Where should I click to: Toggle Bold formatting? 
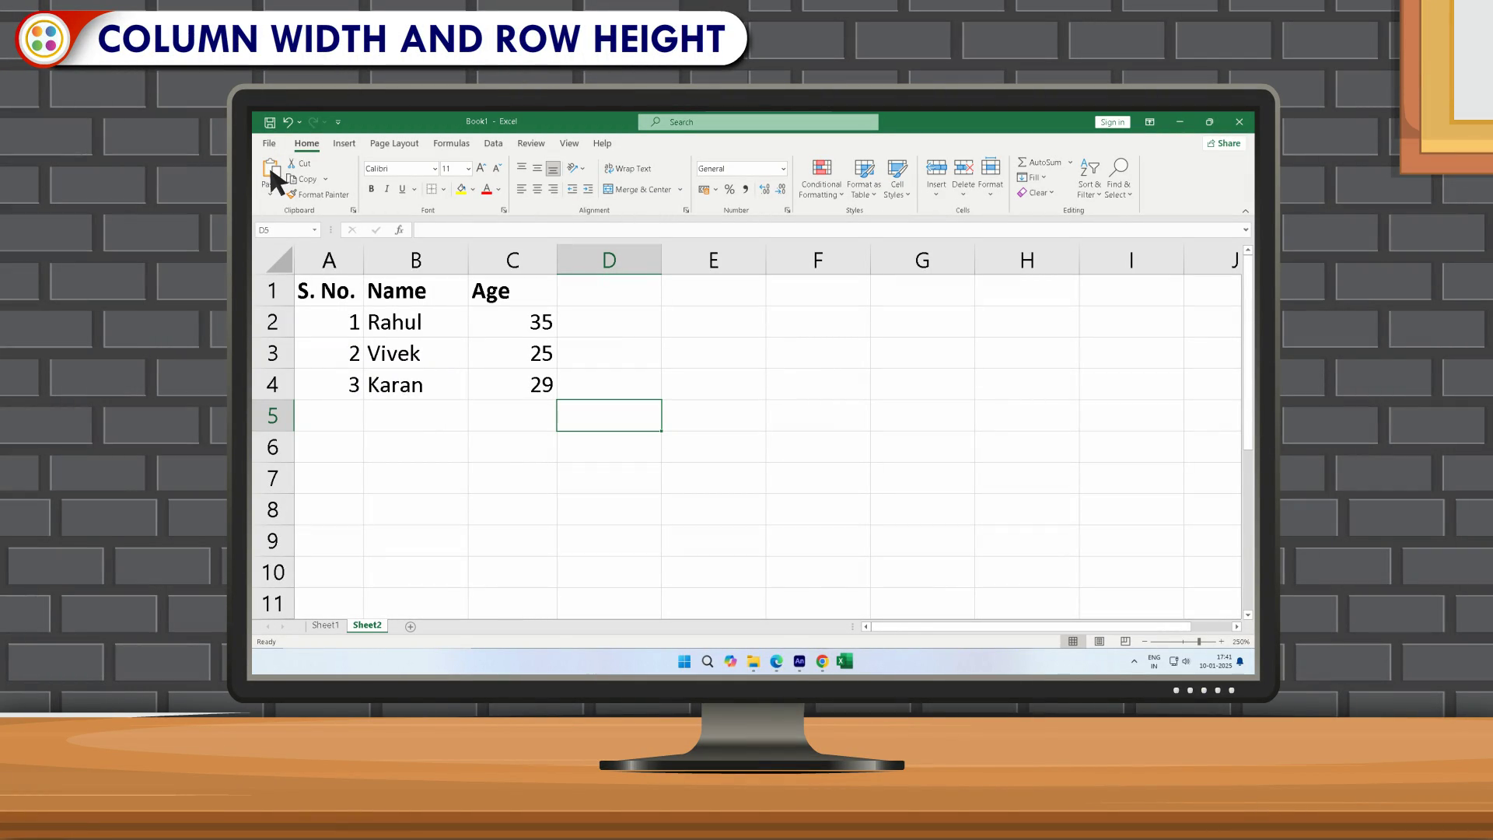click(372, 190)
